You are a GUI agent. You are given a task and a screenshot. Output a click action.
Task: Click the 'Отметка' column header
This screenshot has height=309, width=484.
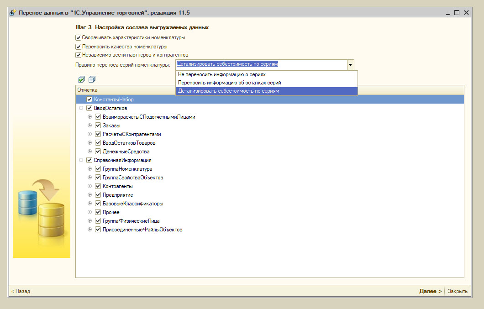87,90
